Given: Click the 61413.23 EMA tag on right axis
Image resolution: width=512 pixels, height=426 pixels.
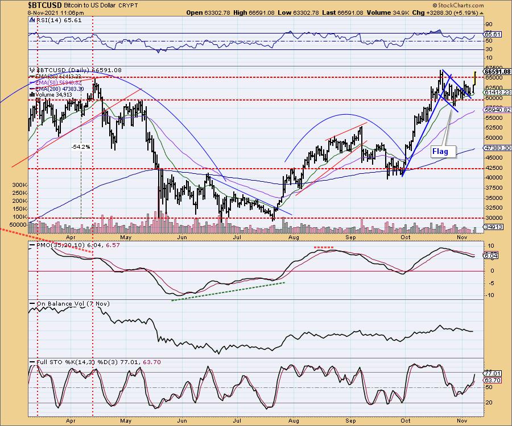Looking at the screenshot, I should click(x=498, y=92).
